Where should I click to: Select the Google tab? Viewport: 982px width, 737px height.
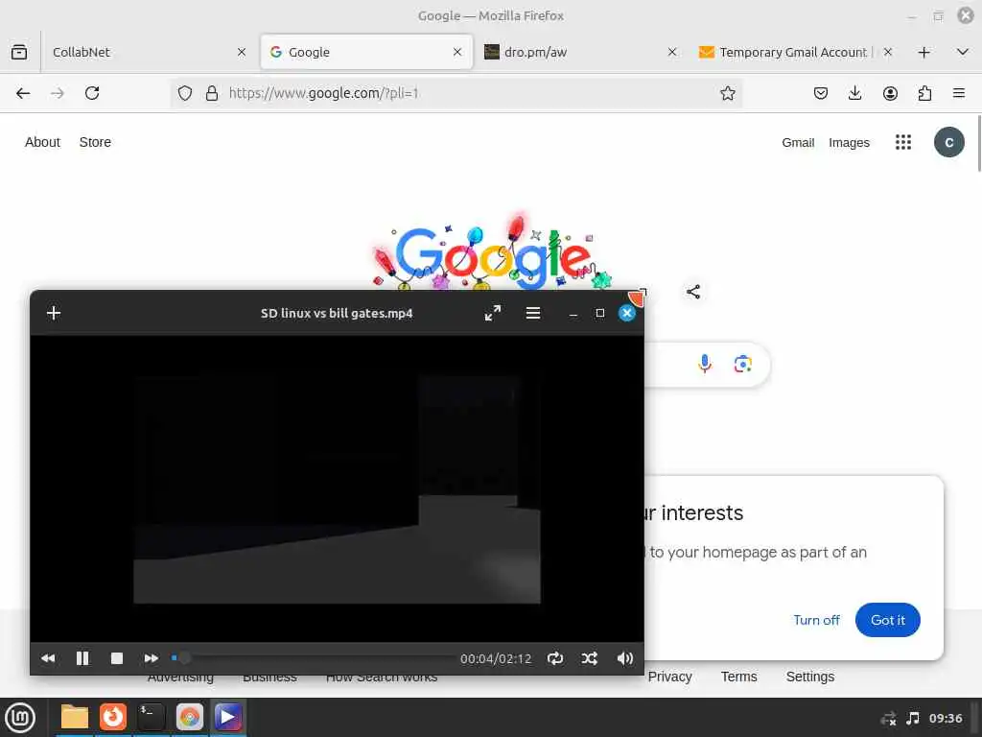pos(366,52)
